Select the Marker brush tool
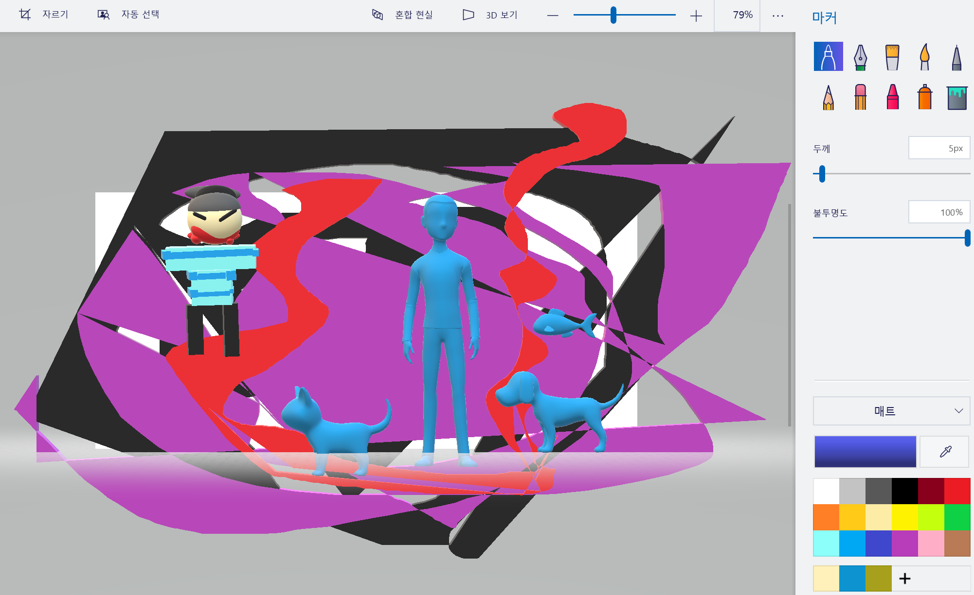 click(828, 57)
